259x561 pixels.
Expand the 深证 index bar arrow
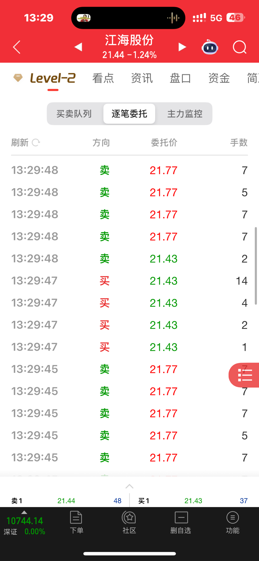(24, 512)
